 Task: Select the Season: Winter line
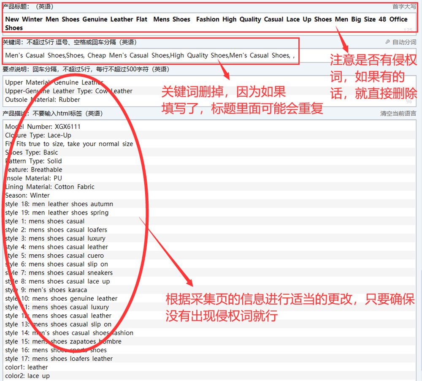tap(27, 196)
